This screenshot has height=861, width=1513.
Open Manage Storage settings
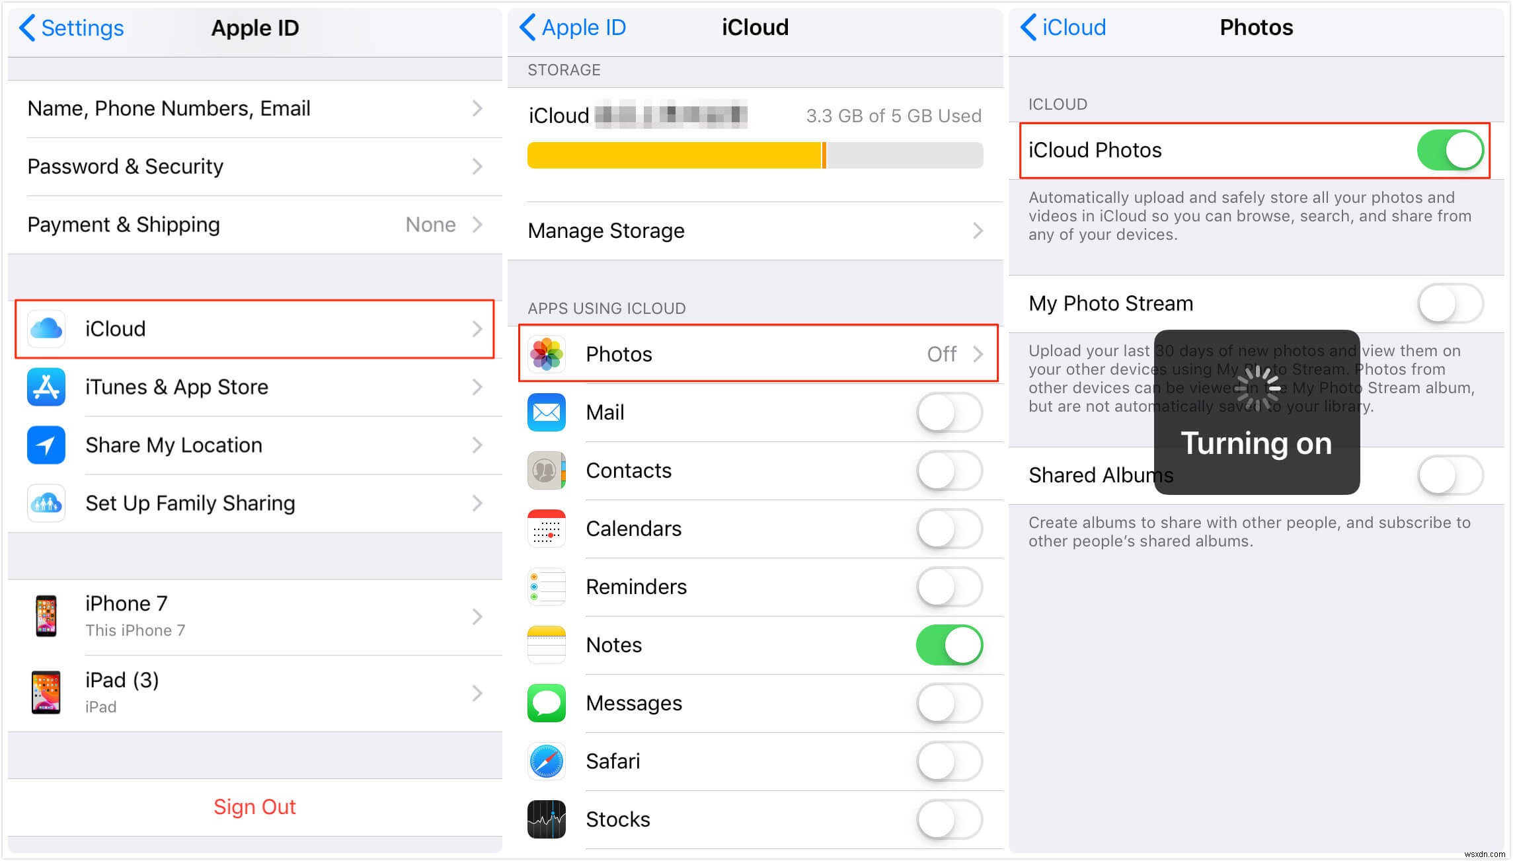coord(754,229)
